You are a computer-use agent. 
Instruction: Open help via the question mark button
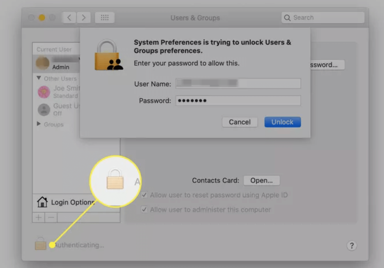click(352, 245)
